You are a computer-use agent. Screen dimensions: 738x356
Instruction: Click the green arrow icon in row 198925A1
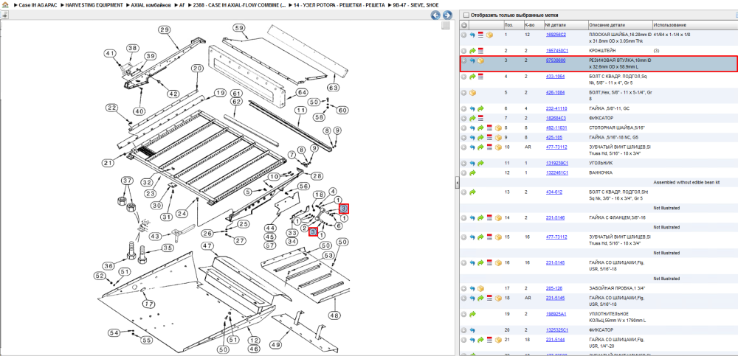[x=472, y=314]
